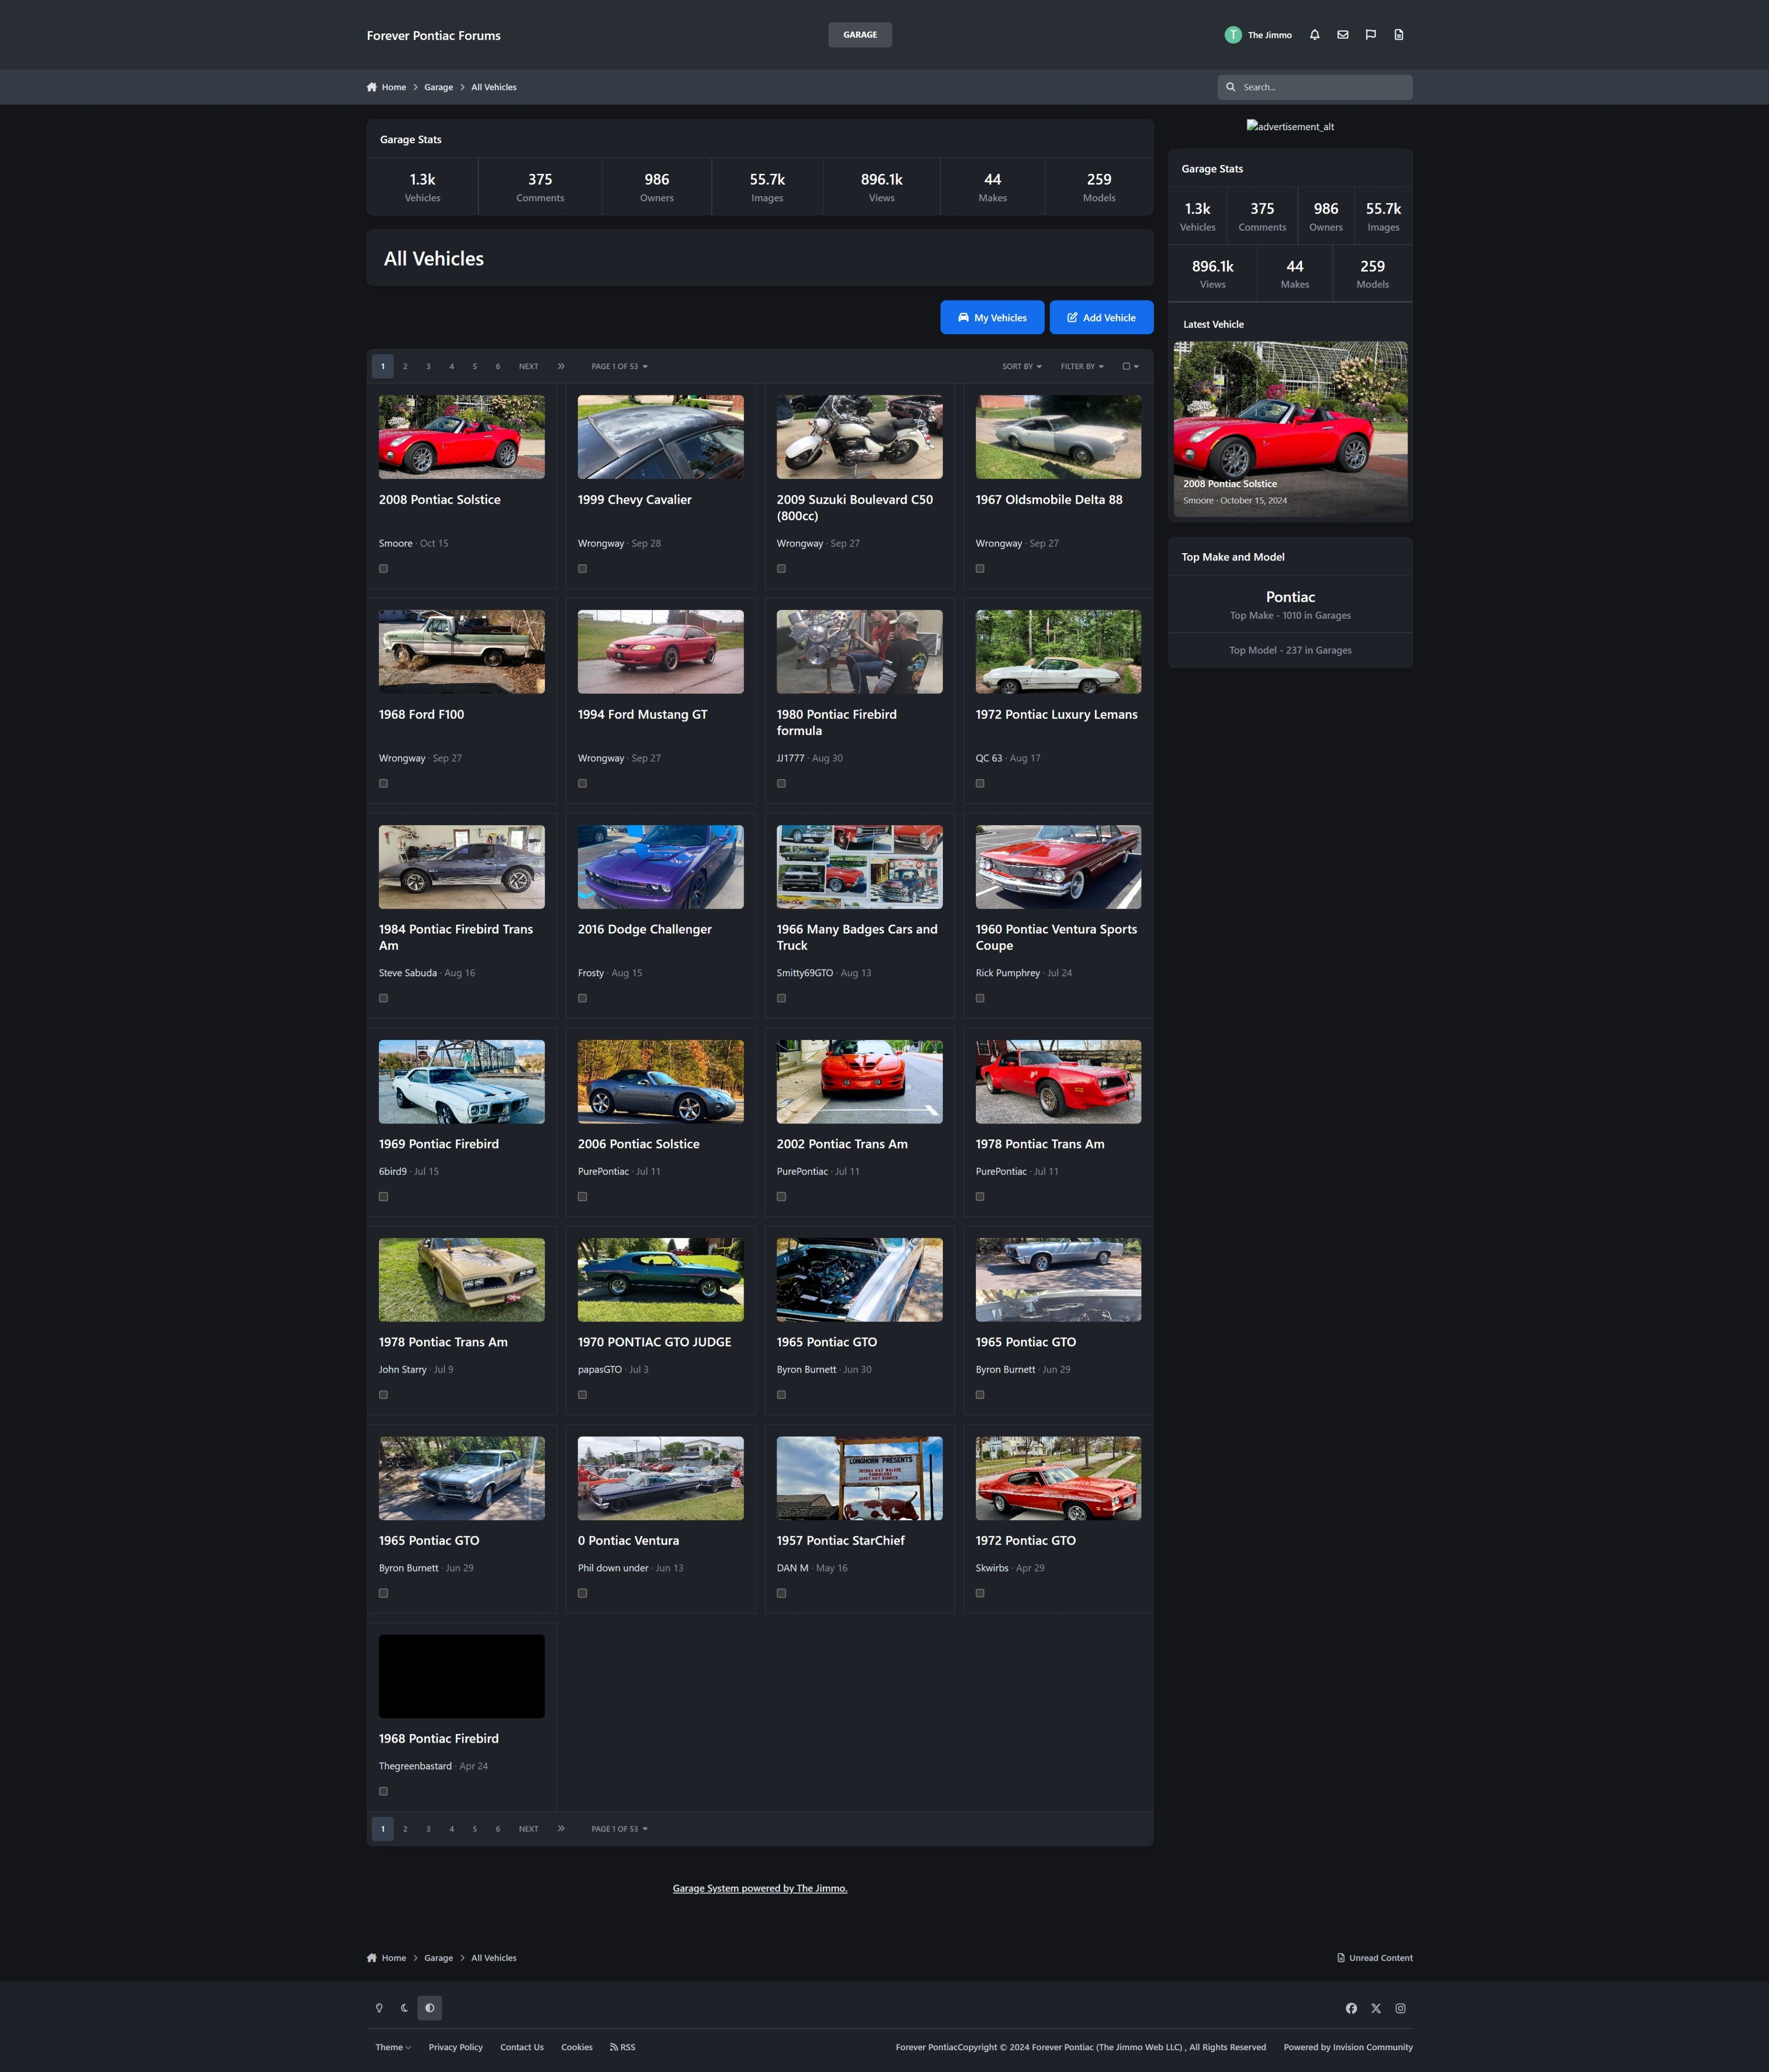Open the Sort By dropdown
The height and width of the screenshot is (2072, 1769).
click(1021, 366)
